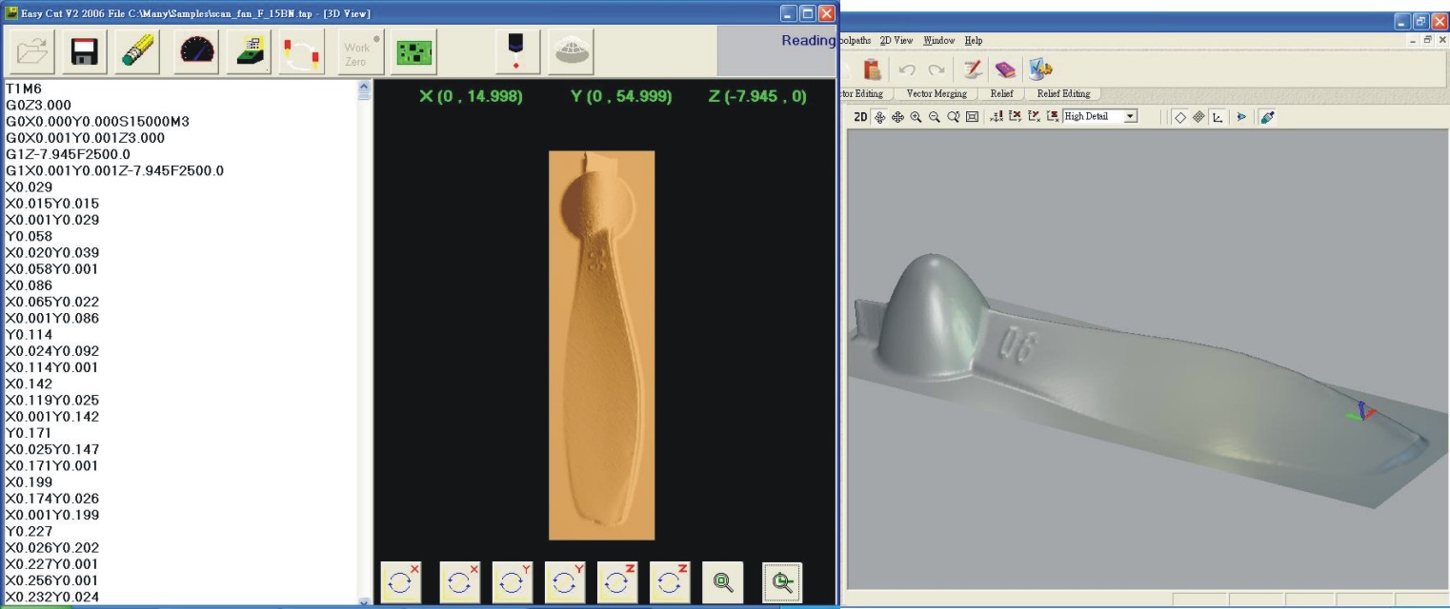Click the machine controller icon in Easy Cut
Screen dimensions: 1450x609
pos(251,51)
